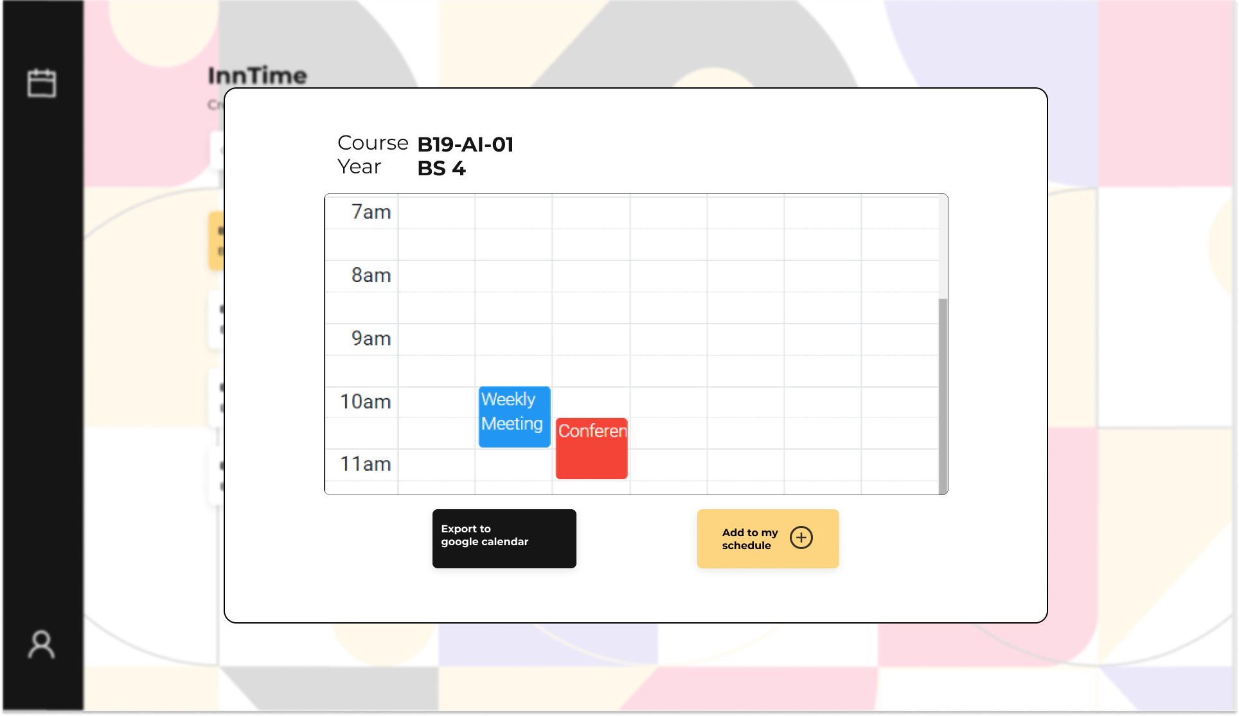Click the user profile icon
Screen dimensions: 1239x716
[42, 645]
